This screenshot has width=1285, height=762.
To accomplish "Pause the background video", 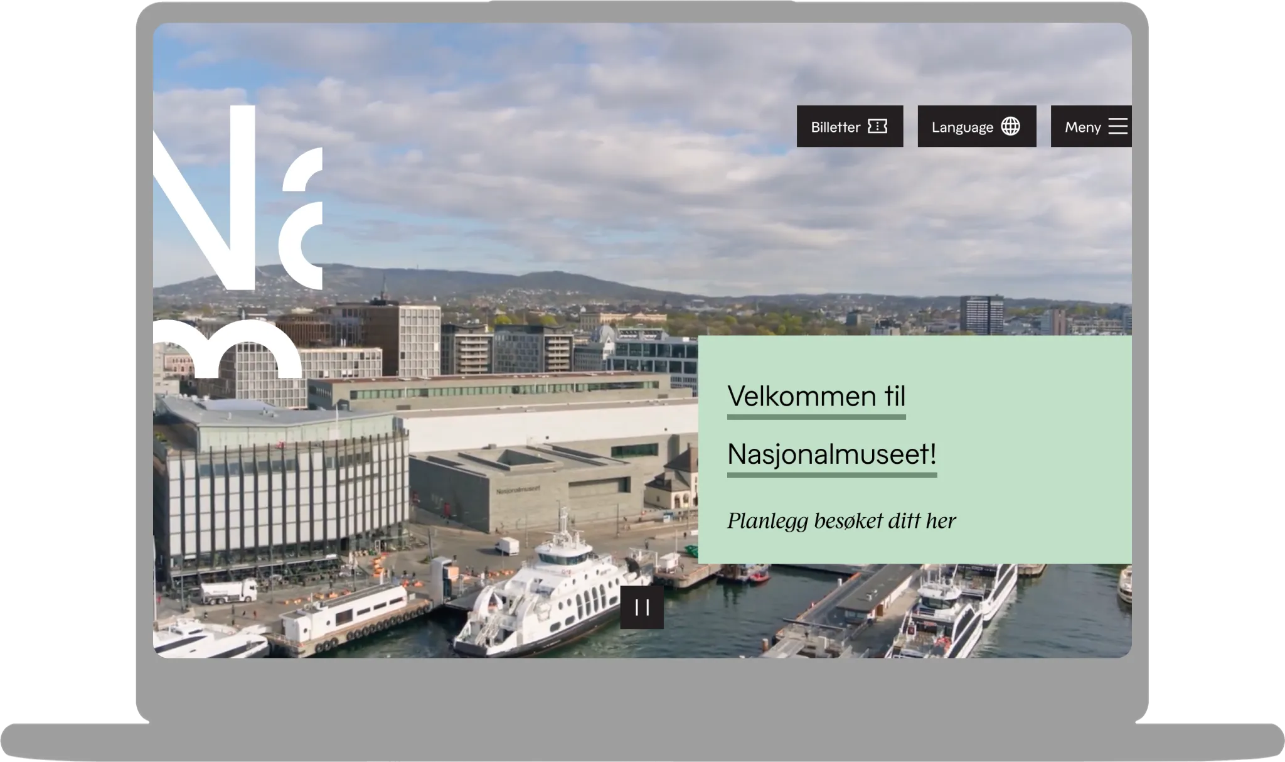I will coord(642,607).
